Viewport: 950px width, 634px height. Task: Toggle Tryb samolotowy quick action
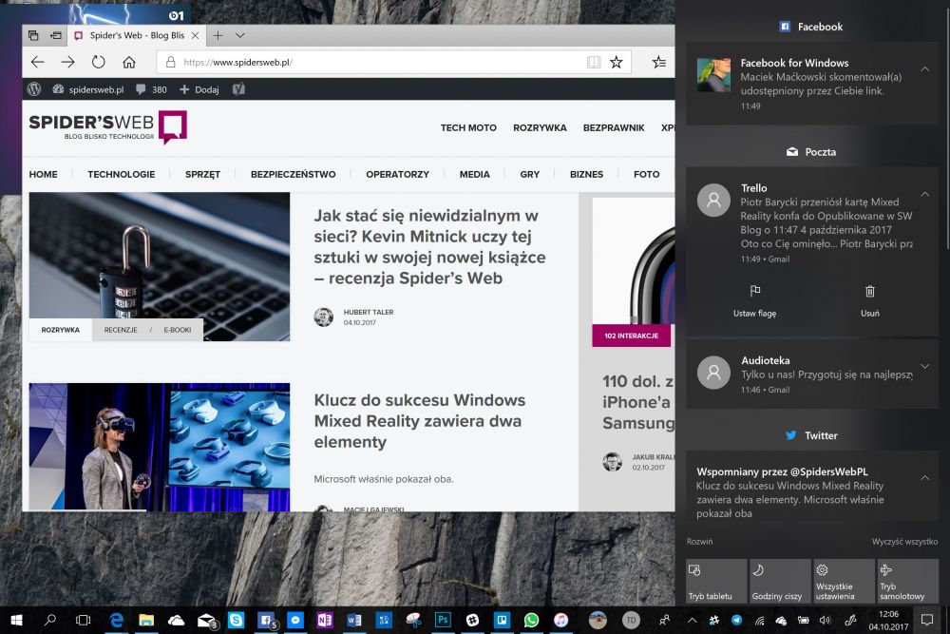coord(907,582)
